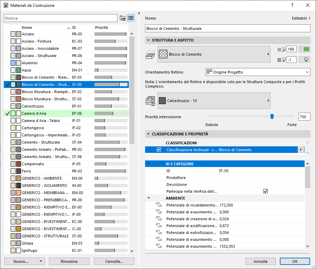Collapse STRUTTURA E ASPETTO section

click(148, 40)
